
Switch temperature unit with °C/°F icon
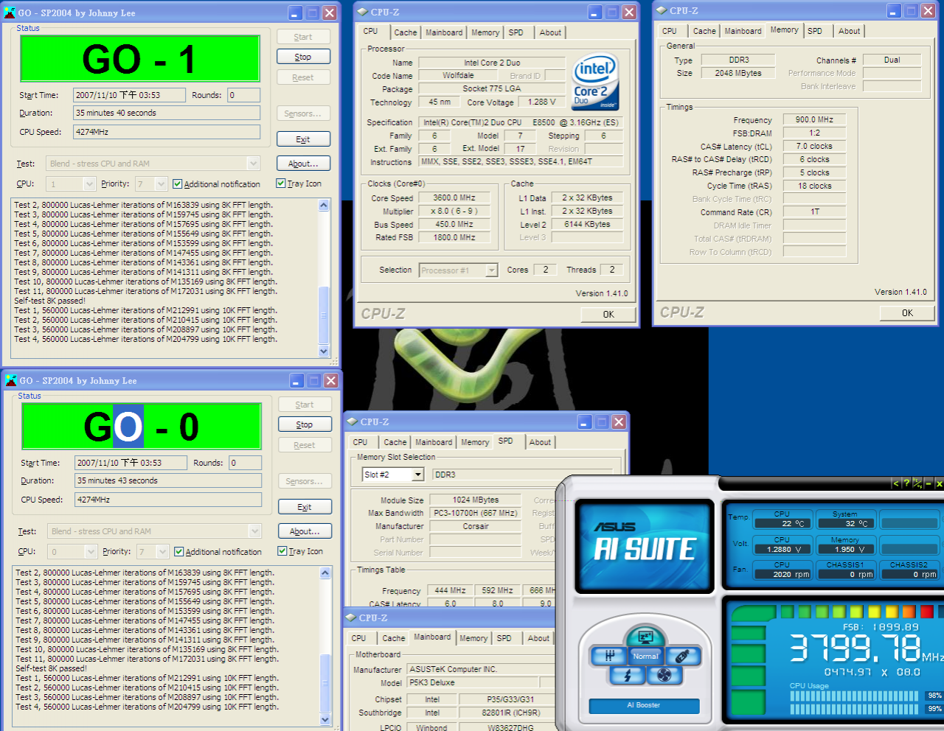(x=917, y=483)
